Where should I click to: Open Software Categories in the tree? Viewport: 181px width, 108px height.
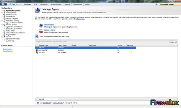coord(12,19)
